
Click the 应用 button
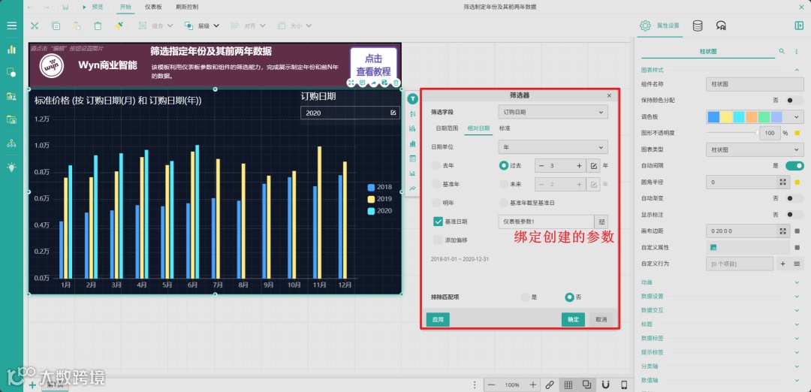point(438,320)
